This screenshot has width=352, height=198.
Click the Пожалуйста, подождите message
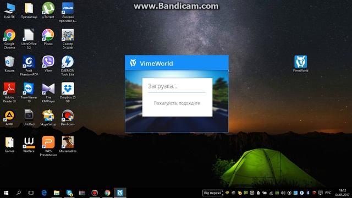pyautogui.click(x=177, y=103)
